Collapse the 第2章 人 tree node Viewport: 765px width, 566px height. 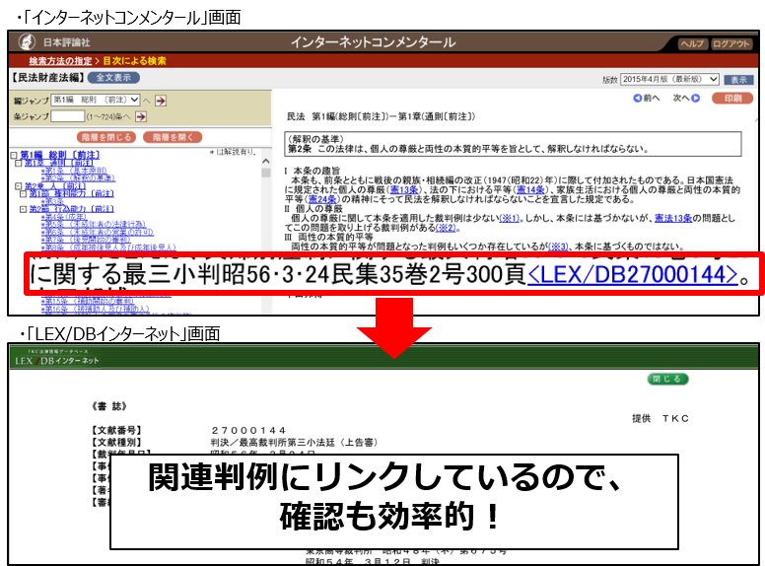click(19, 185)
